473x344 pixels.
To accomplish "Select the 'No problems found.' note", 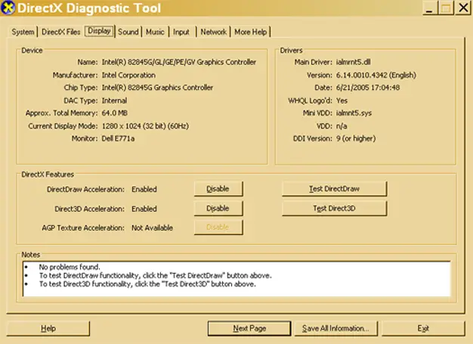I will (70, 267).
